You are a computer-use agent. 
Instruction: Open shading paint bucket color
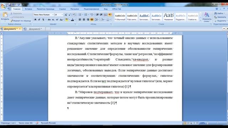(x=102, y=20)
